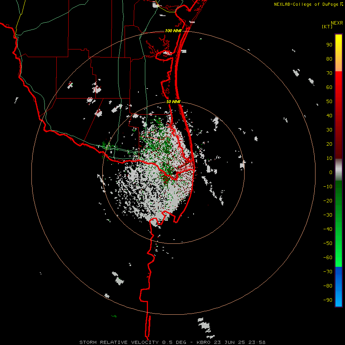Click the bright green segment of color bar
This screenshot has height=345, width=345.
click(338, 223)
